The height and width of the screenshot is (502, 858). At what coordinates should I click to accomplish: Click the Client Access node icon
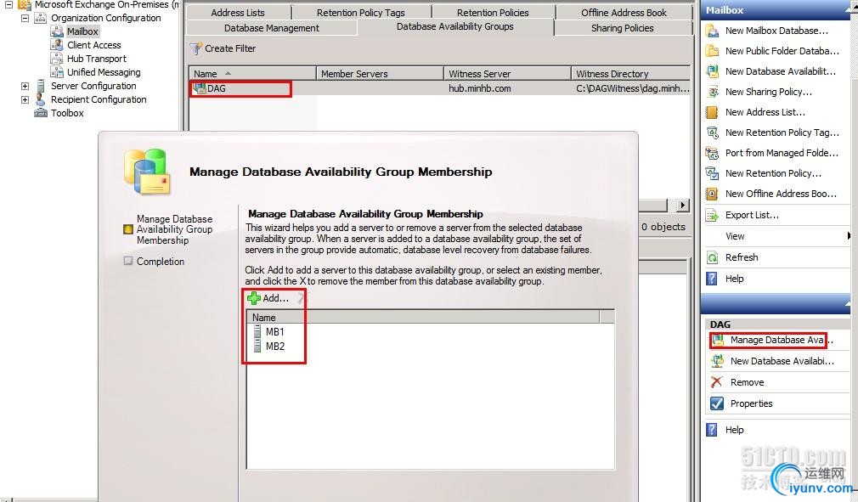click(57, 45)
